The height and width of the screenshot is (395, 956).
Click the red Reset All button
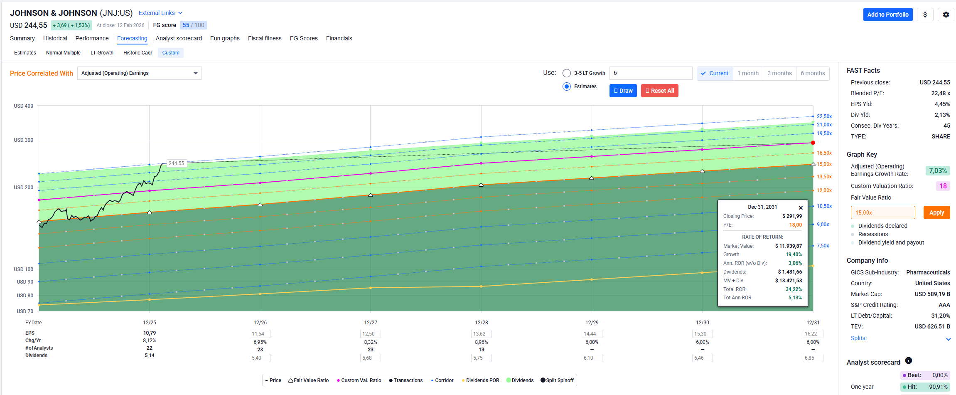point(659,91)
